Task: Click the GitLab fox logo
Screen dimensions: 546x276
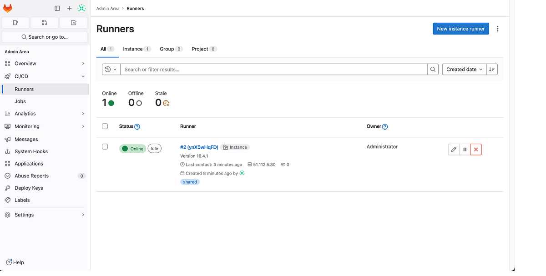Action: tap(8, 8)
